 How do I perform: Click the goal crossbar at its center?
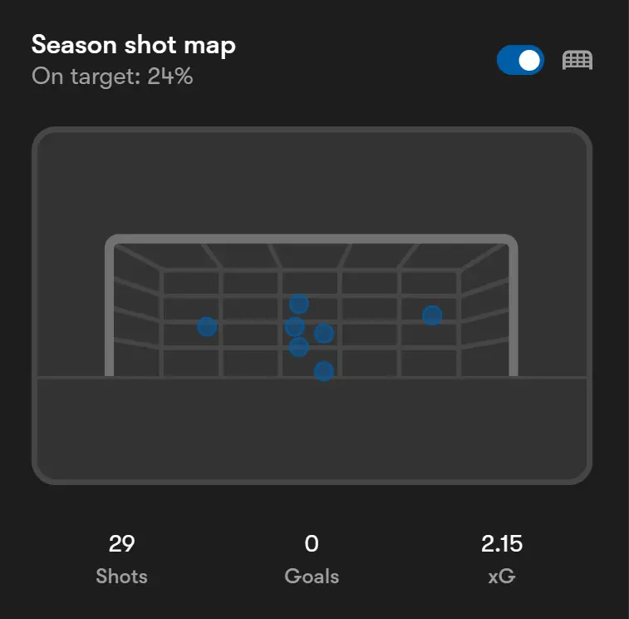click(312, 240)
